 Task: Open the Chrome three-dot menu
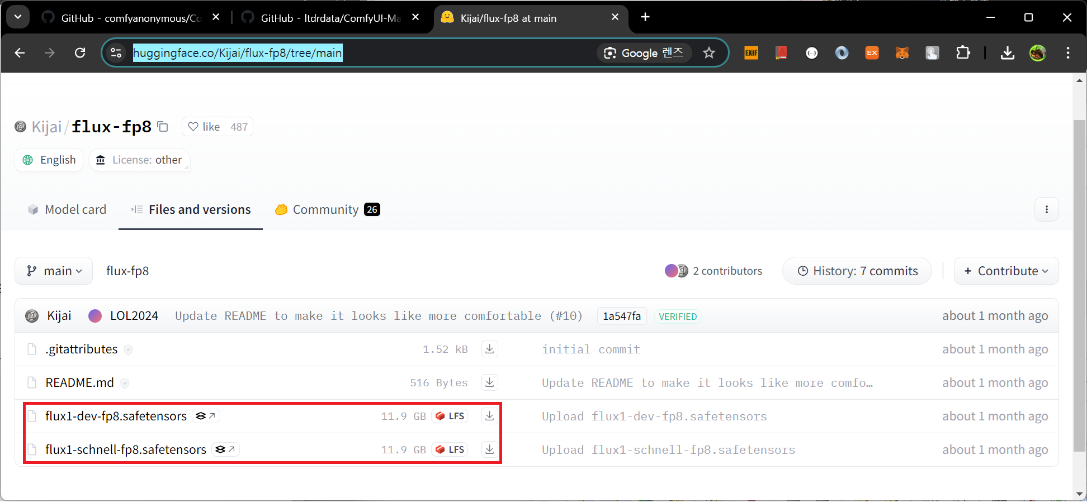[x=1068, y=52]
